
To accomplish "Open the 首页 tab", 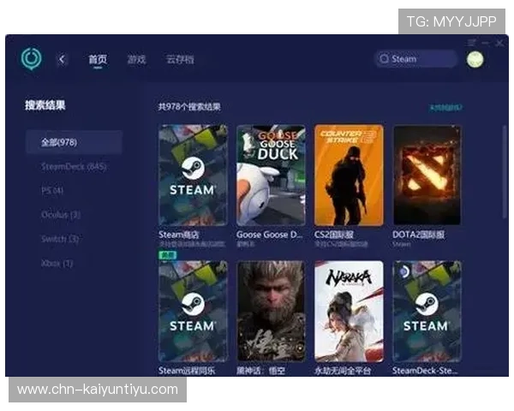I will pyautogui.click(x=98, y=59).
